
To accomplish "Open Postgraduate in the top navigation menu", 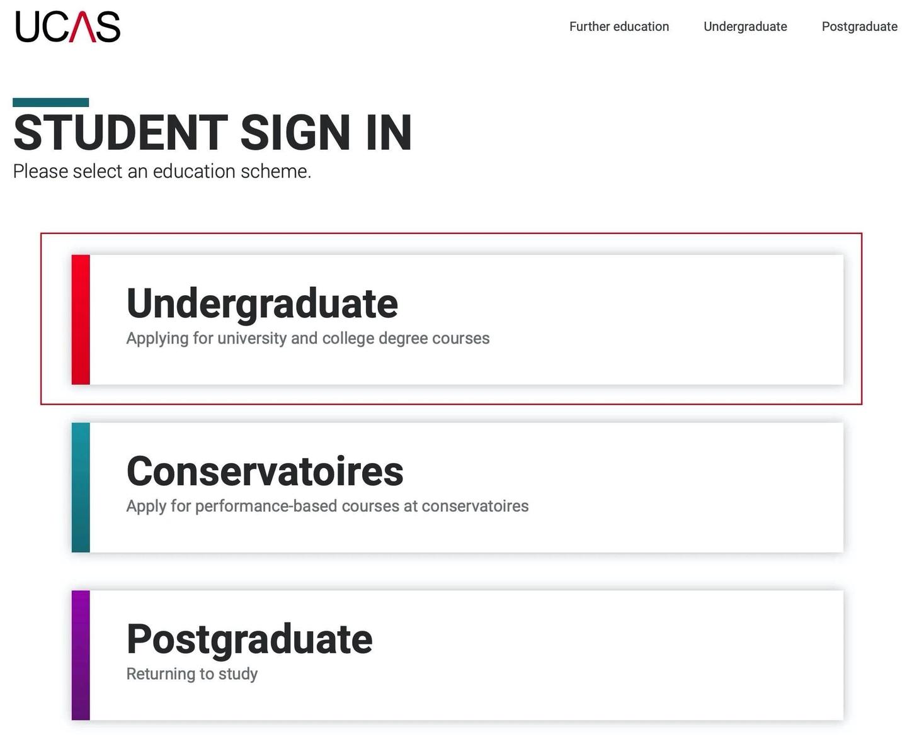I will tap(859, 26).
